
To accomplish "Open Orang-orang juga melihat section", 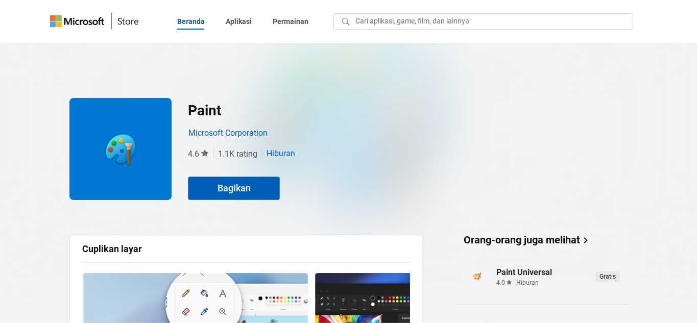I will click(522, 240).
